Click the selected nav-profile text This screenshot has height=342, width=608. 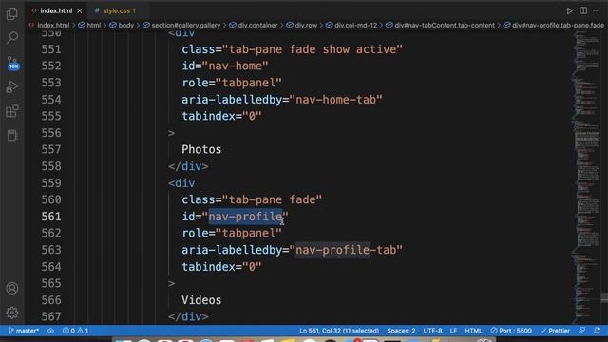(245, 217)
